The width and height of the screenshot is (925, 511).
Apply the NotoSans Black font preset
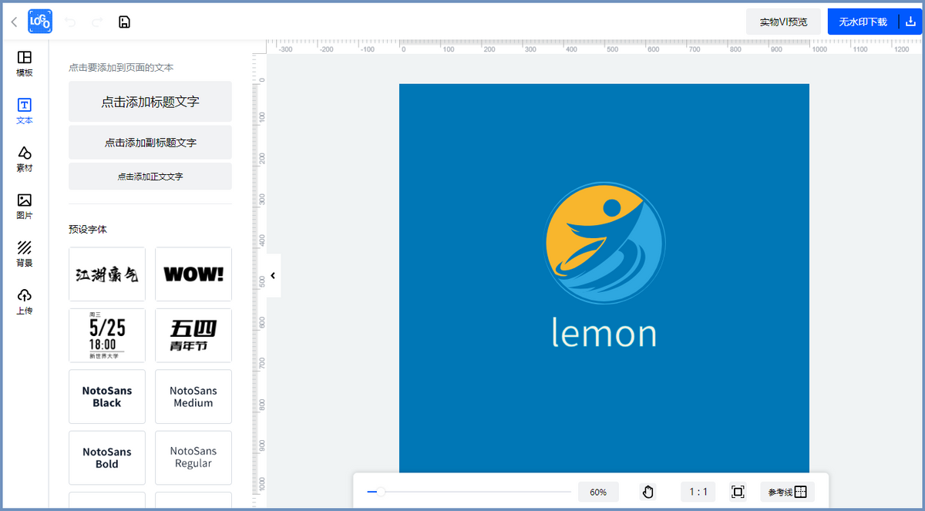[x=107, y=397]
